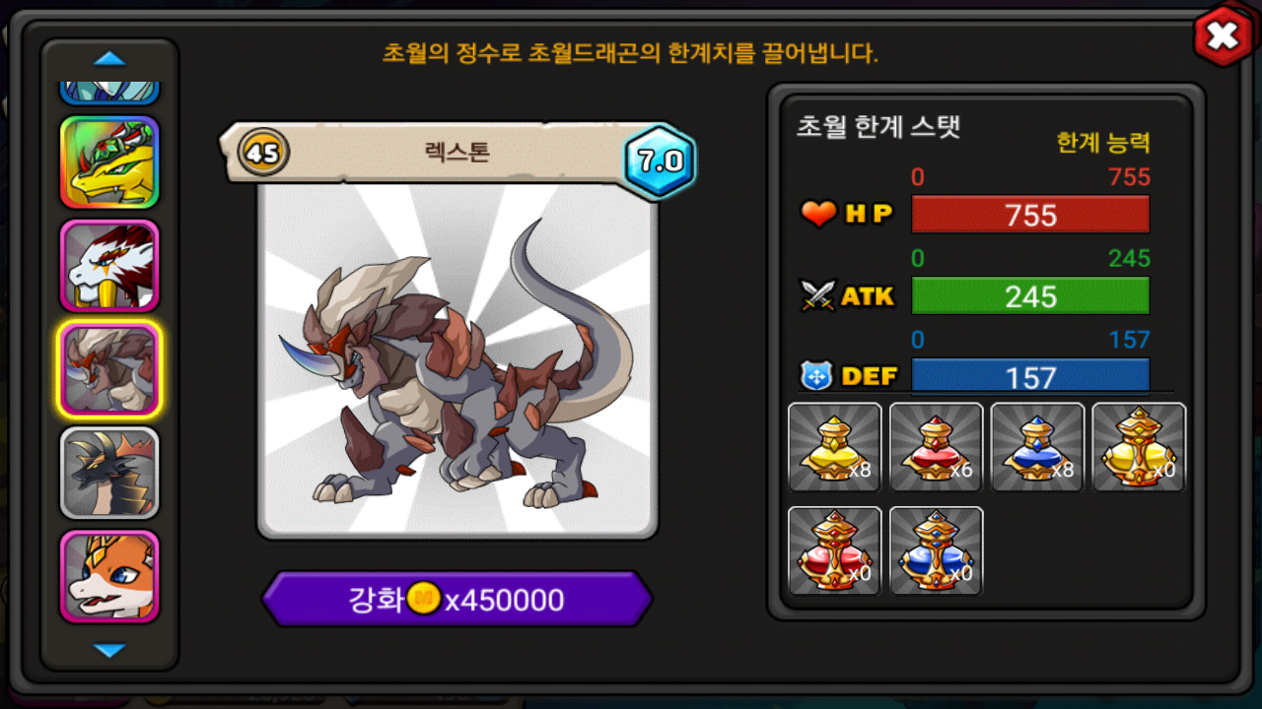Select the large blue potion x0
Viewport: 1262px width, 709px height.
click(x=937, y=550)
